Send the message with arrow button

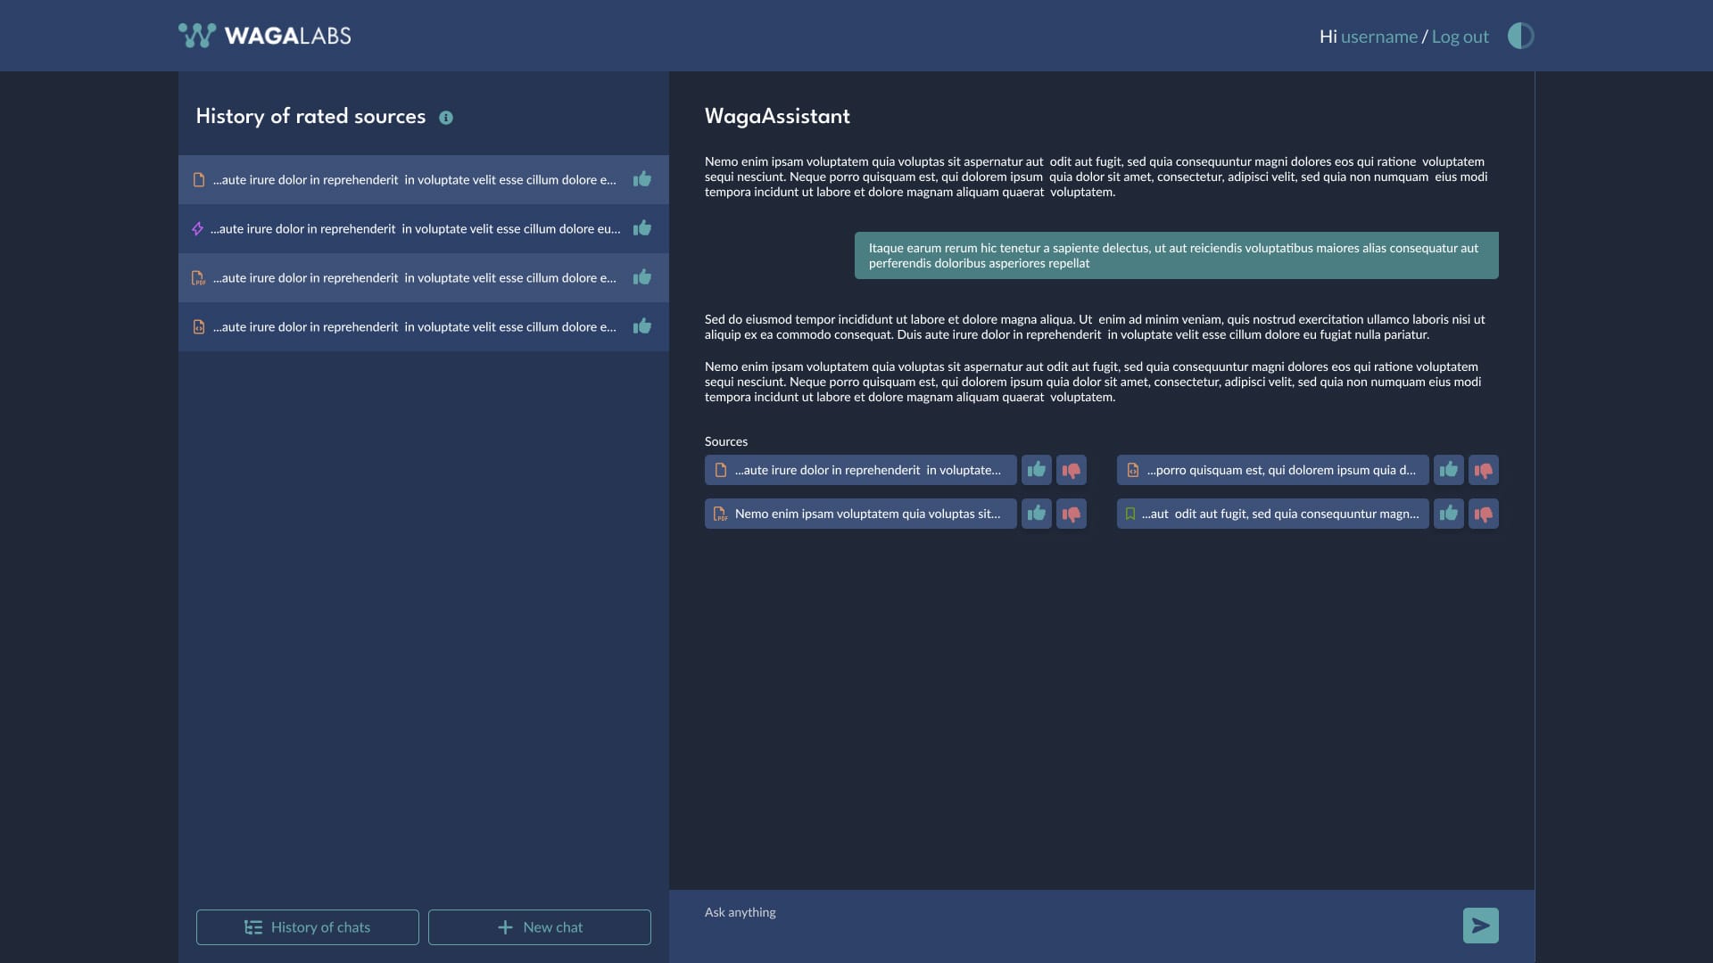click(1480, 926)
